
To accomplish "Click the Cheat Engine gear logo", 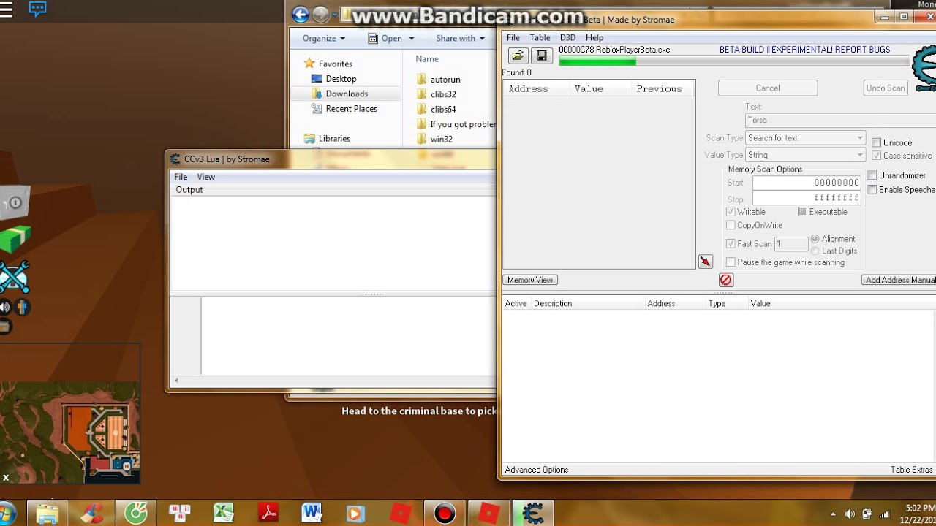I will coord(924,67).
